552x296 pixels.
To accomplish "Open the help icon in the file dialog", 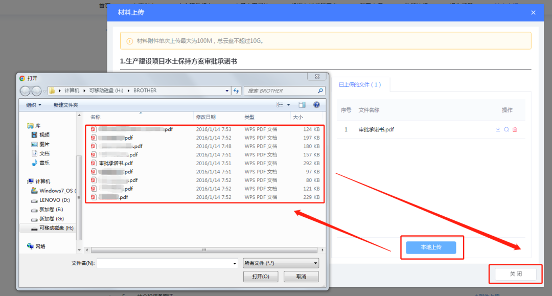I will click(x=316, y=105).
